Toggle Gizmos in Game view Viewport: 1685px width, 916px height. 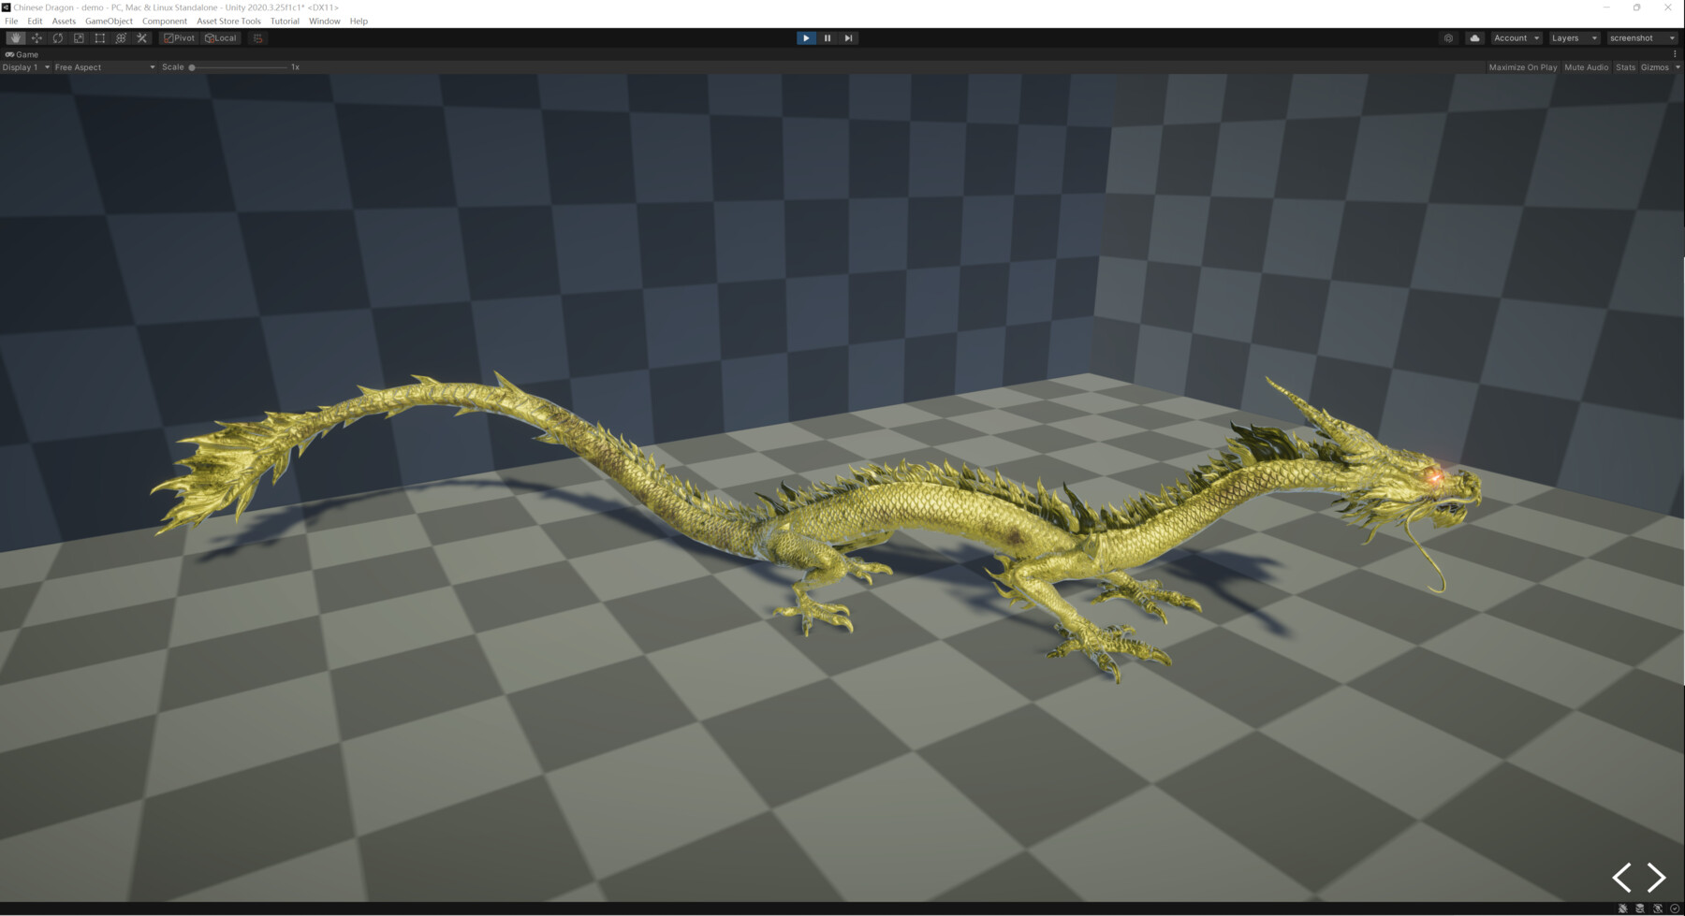coord(1654,67)
